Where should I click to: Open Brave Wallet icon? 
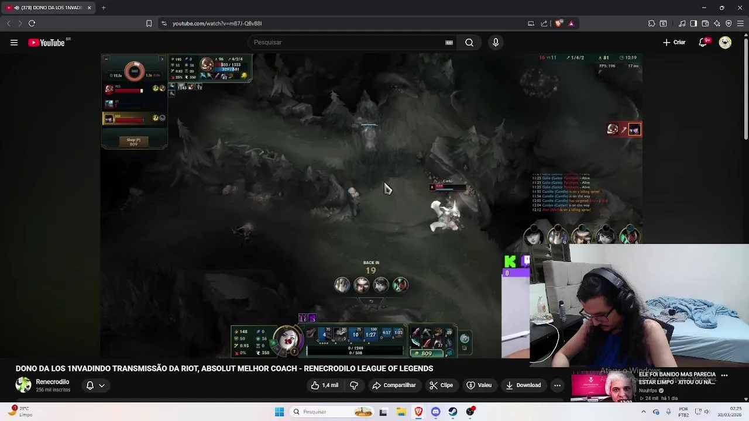(x=705, y=23)
